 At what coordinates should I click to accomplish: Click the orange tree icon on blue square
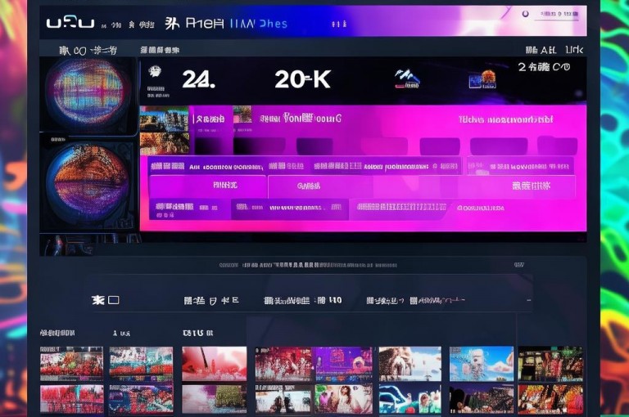click(482, 79)
